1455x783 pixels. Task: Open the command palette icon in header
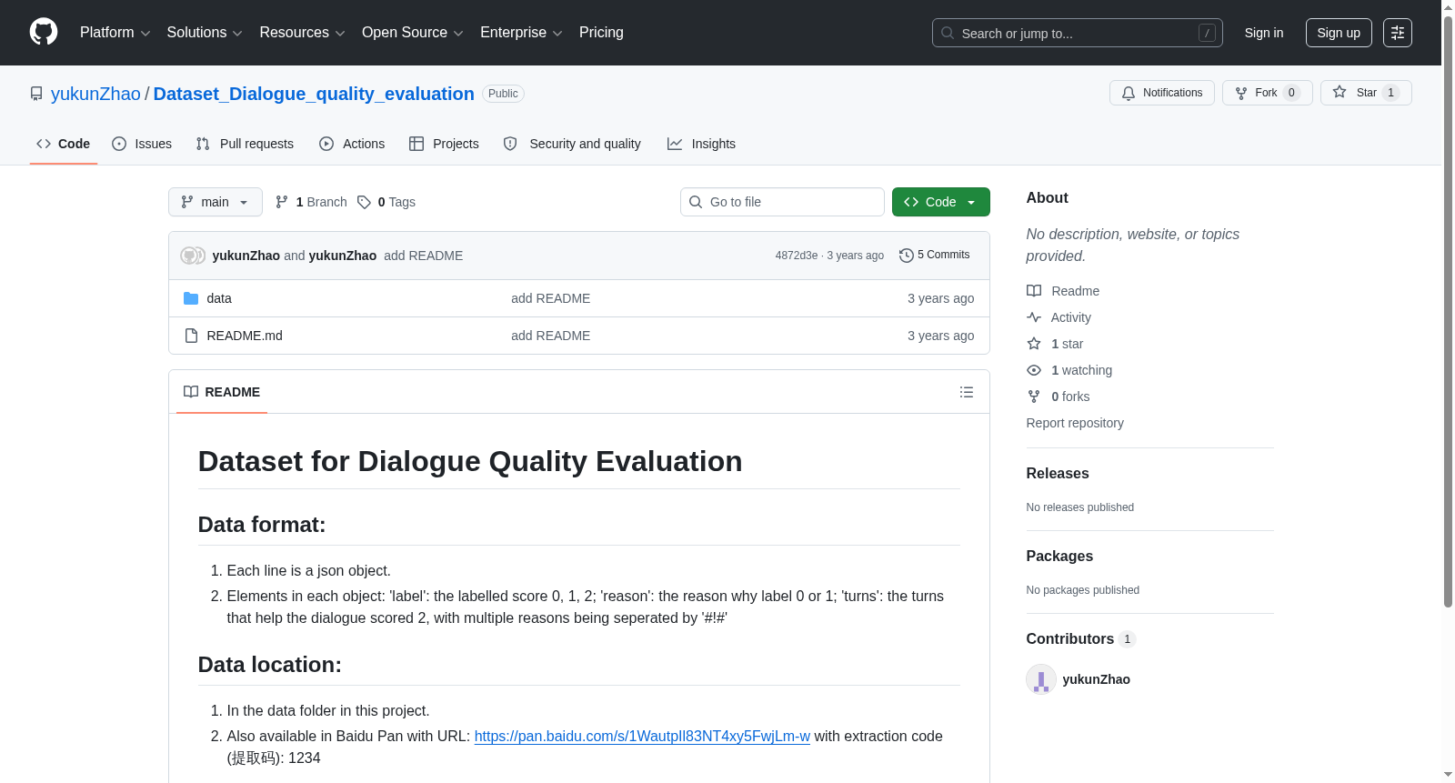point(1397,33)
